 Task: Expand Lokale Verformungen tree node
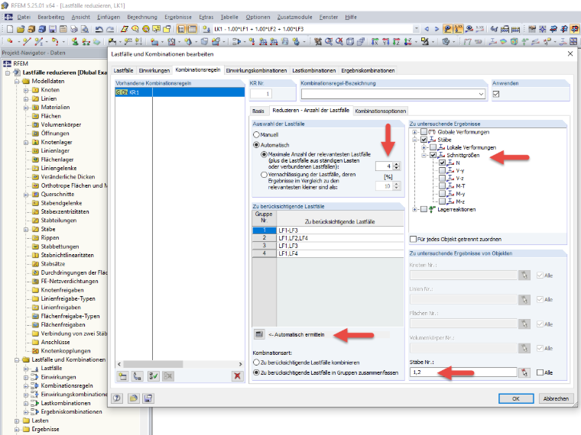click(x=424, y=147)
